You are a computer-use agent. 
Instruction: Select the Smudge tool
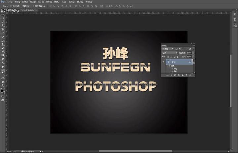coord(3,59)
